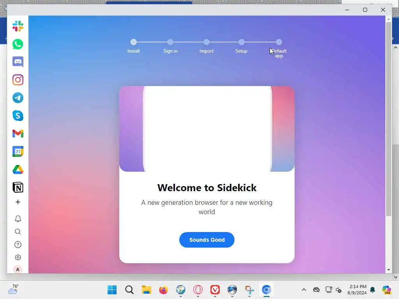Screen dimensions: 399x299
Task: Open Snipping Tool from taskbar
Action: coord(249,290)
